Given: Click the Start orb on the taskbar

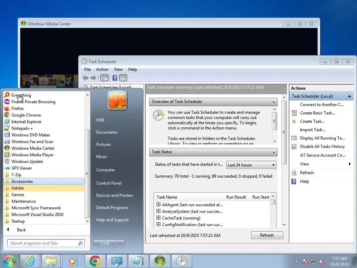Looking at the screenshot, I should coord(9,261).
